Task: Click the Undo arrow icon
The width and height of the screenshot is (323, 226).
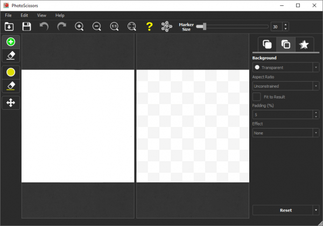Action: [44, 26]
